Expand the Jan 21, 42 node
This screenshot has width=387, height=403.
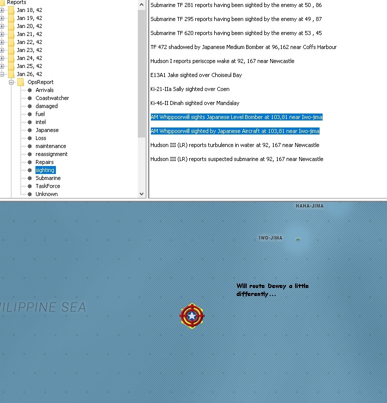coord(2,34)
